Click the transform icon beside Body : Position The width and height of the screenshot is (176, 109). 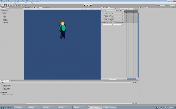pyautogui.click(x=104, y=14)
